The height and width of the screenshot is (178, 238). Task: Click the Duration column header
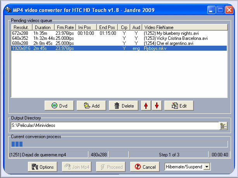click(43, 27)
